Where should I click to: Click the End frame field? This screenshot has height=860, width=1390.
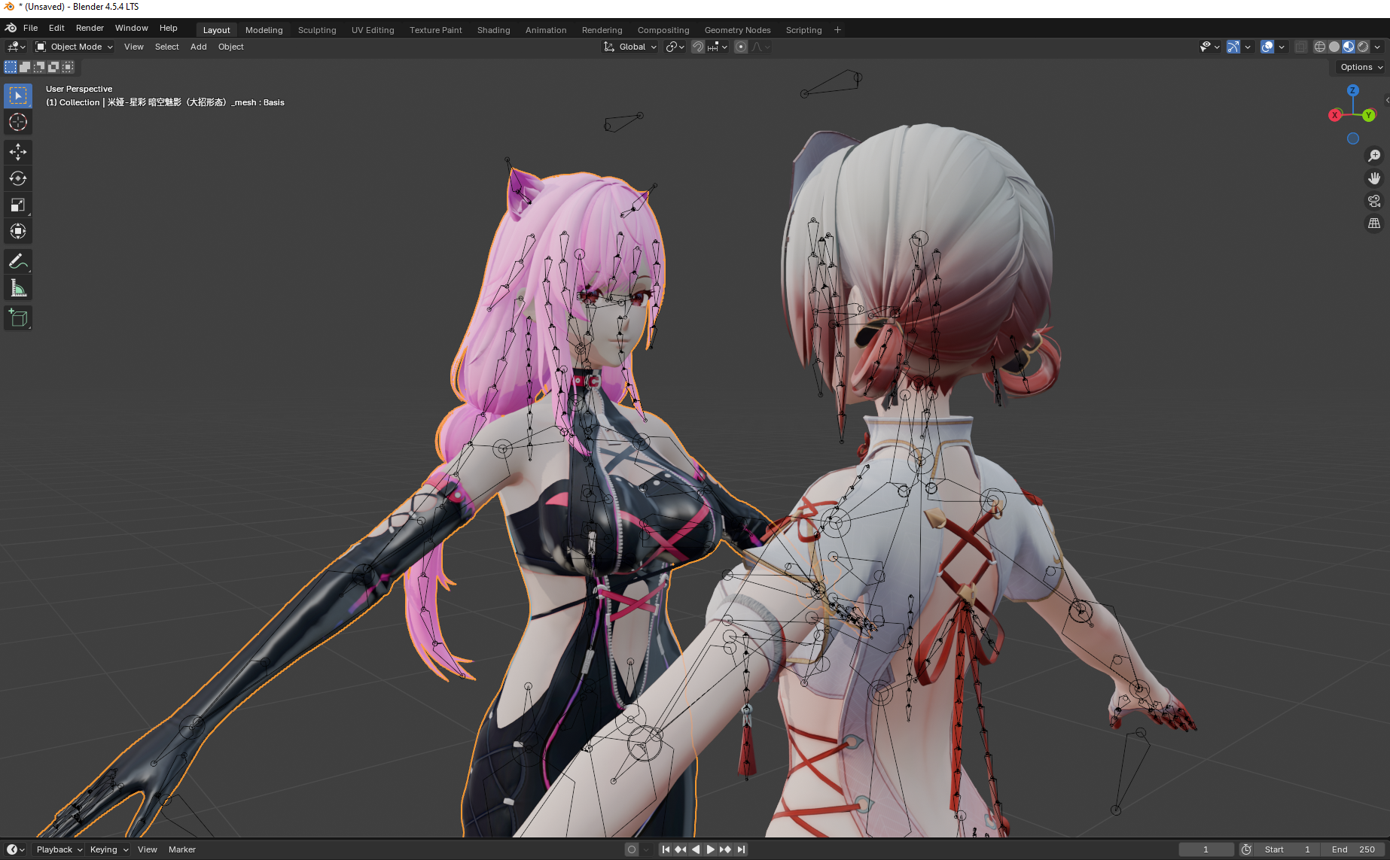point(1353,849)
